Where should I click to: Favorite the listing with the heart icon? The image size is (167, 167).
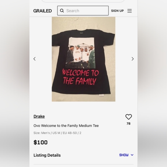(x=128, y=117)
